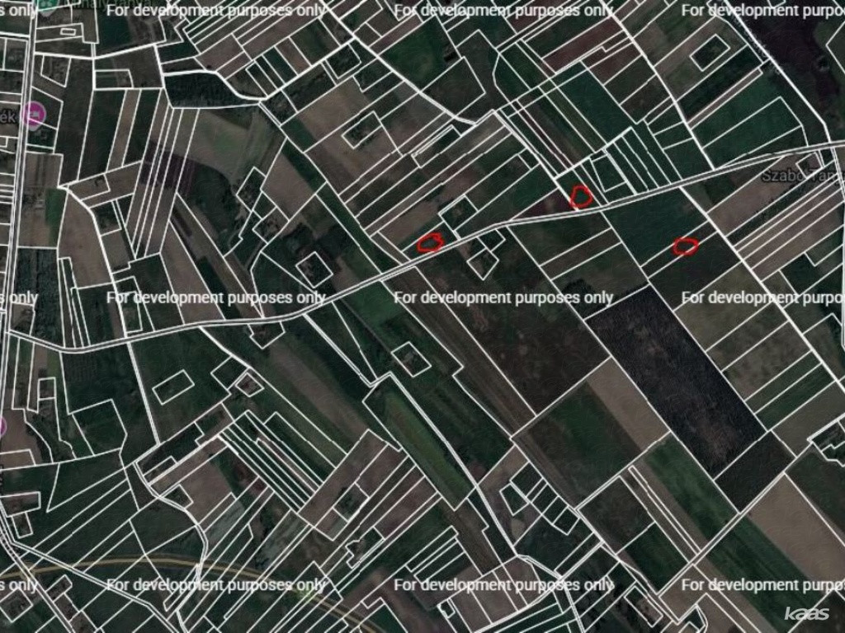845x633 pixels.
Task: Select the topmost red-outlined plot by the road junction
Action: coord(582,195)
